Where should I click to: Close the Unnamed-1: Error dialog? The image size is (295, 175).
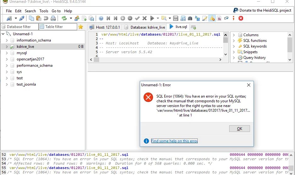click(248, 85)
